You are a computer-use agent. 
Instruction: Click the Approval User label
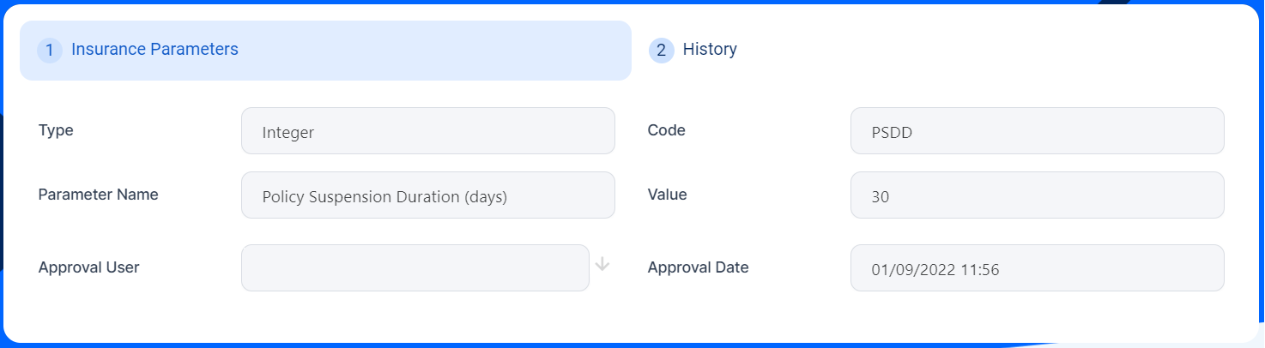click(x=88, y=267)
